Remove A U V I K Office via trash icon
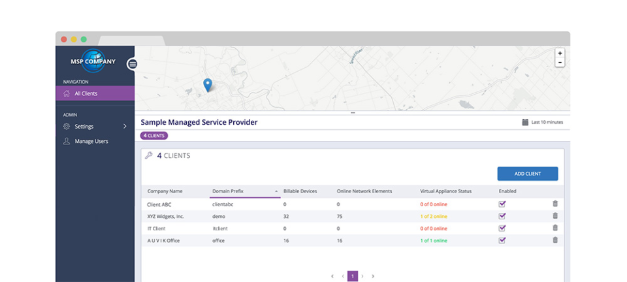 click(555, 240)
